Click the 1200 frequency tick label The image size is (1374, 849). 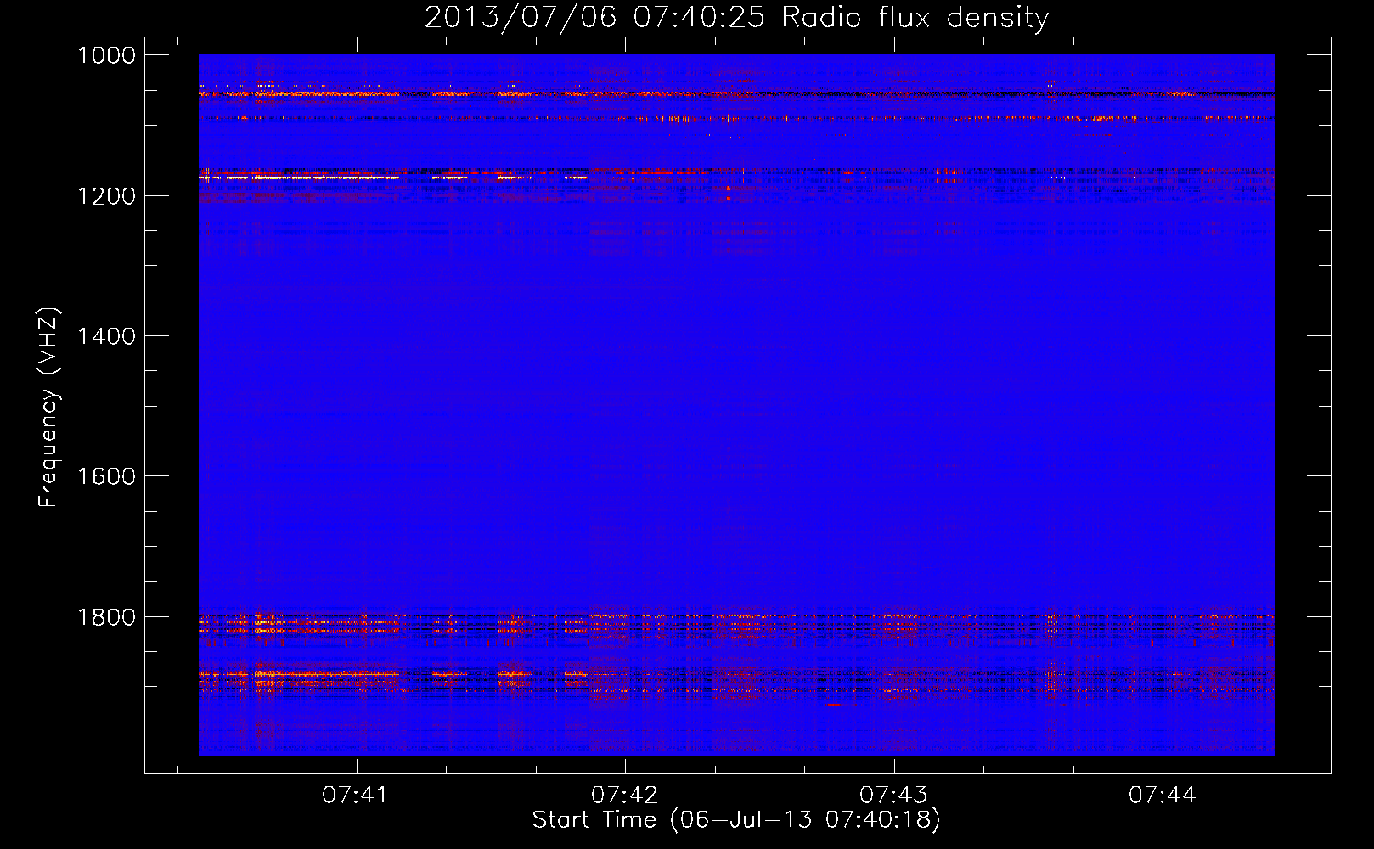(107, 196)
